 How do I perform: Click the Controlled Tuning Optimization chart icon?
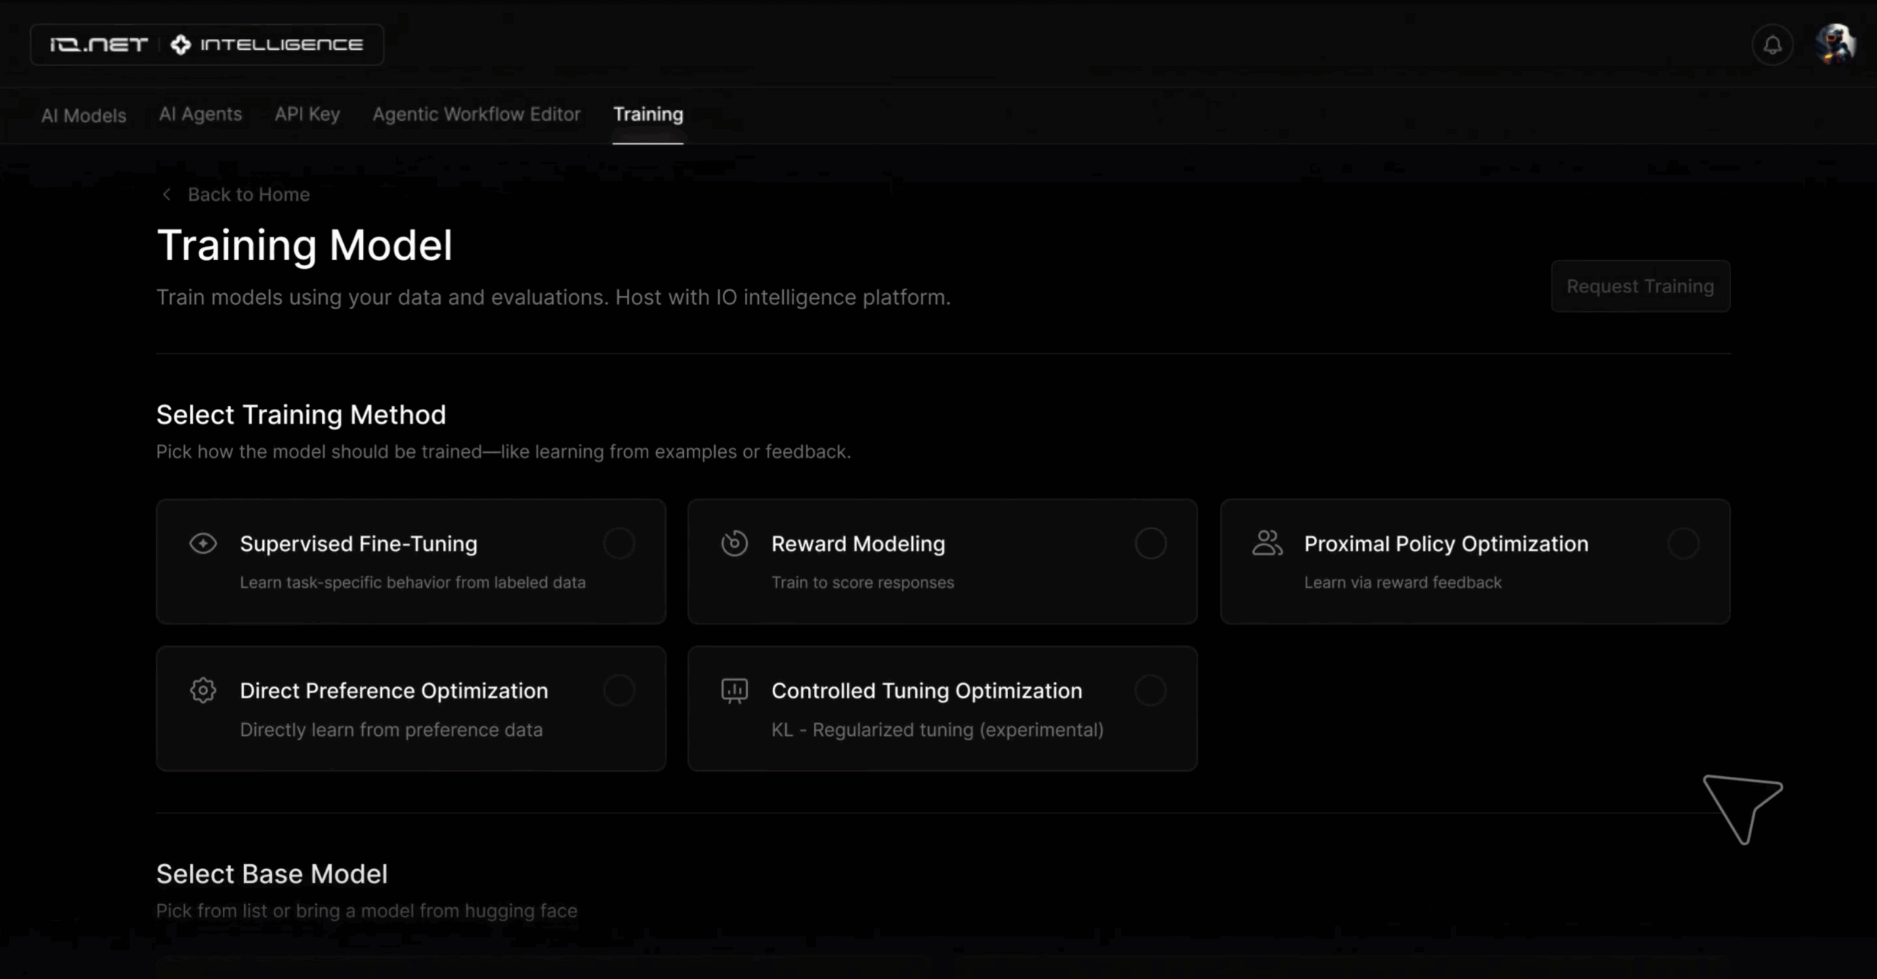pos(734,690)
